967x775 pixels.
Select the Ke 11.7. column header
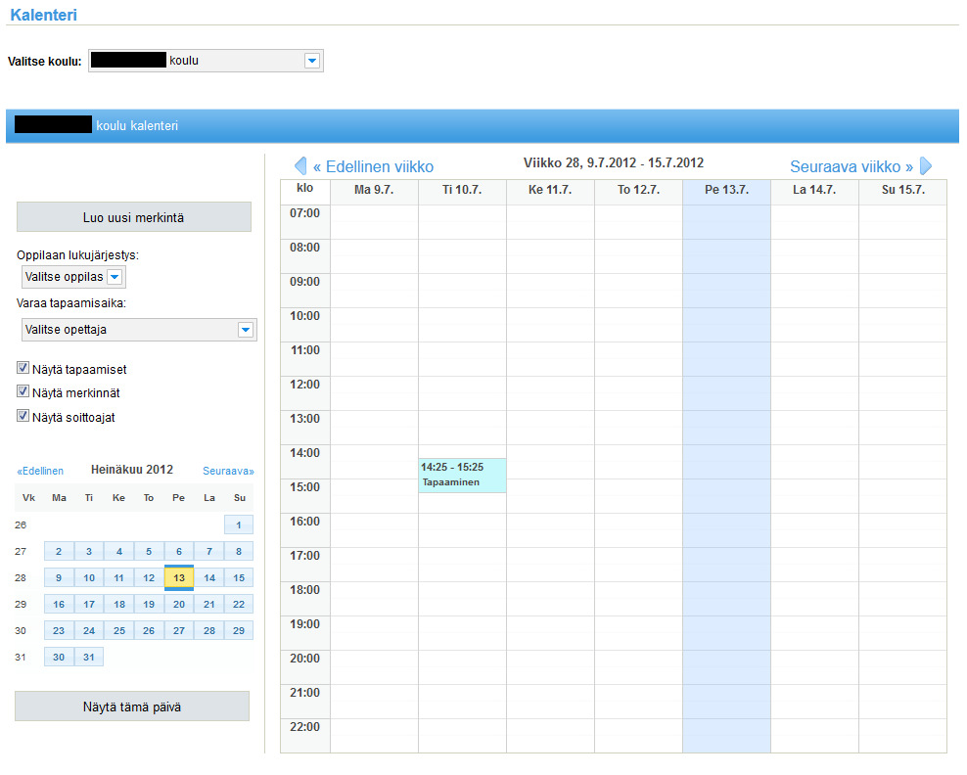[x=550, y=190]
